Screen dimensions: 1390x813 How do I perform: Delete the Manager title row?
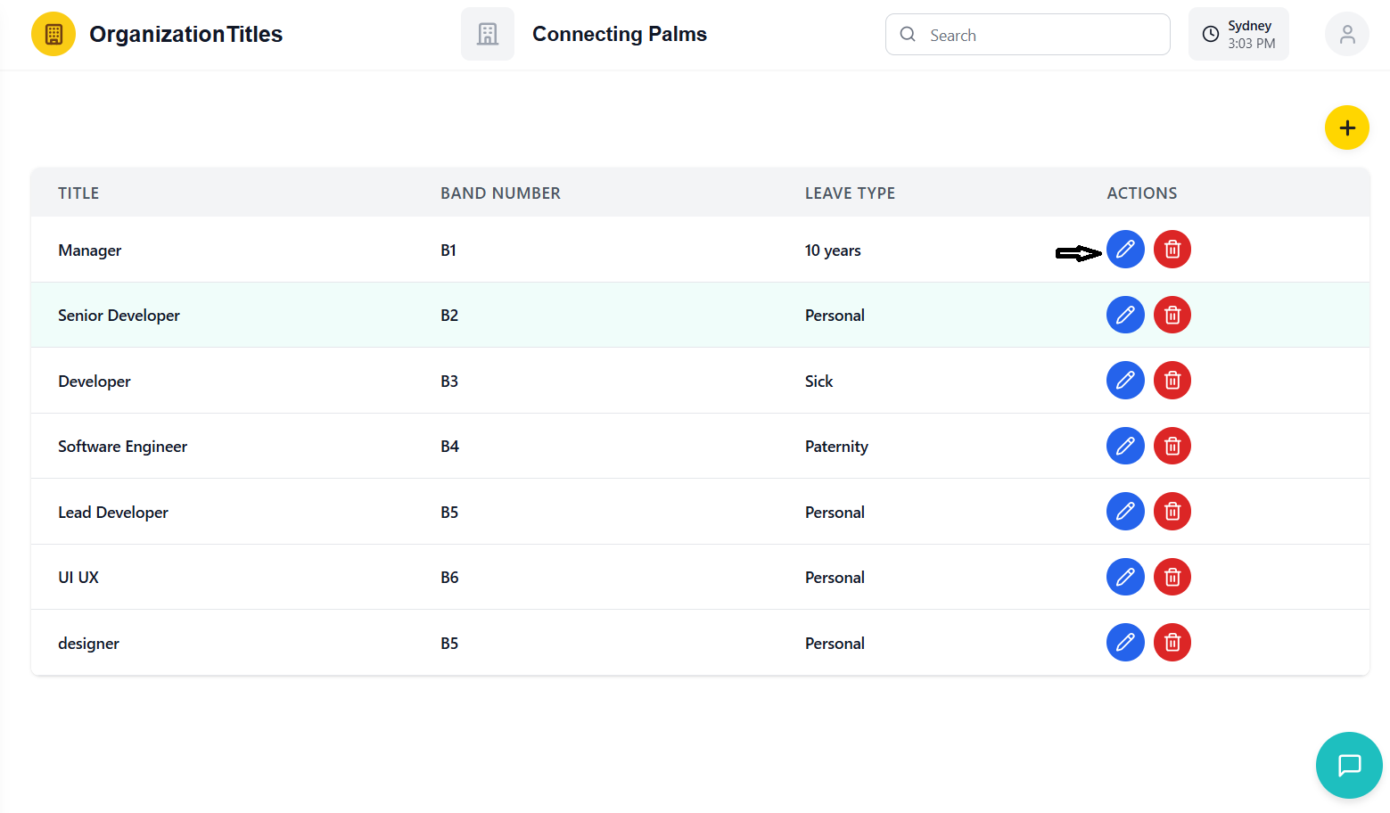[x=1172, y=250]
